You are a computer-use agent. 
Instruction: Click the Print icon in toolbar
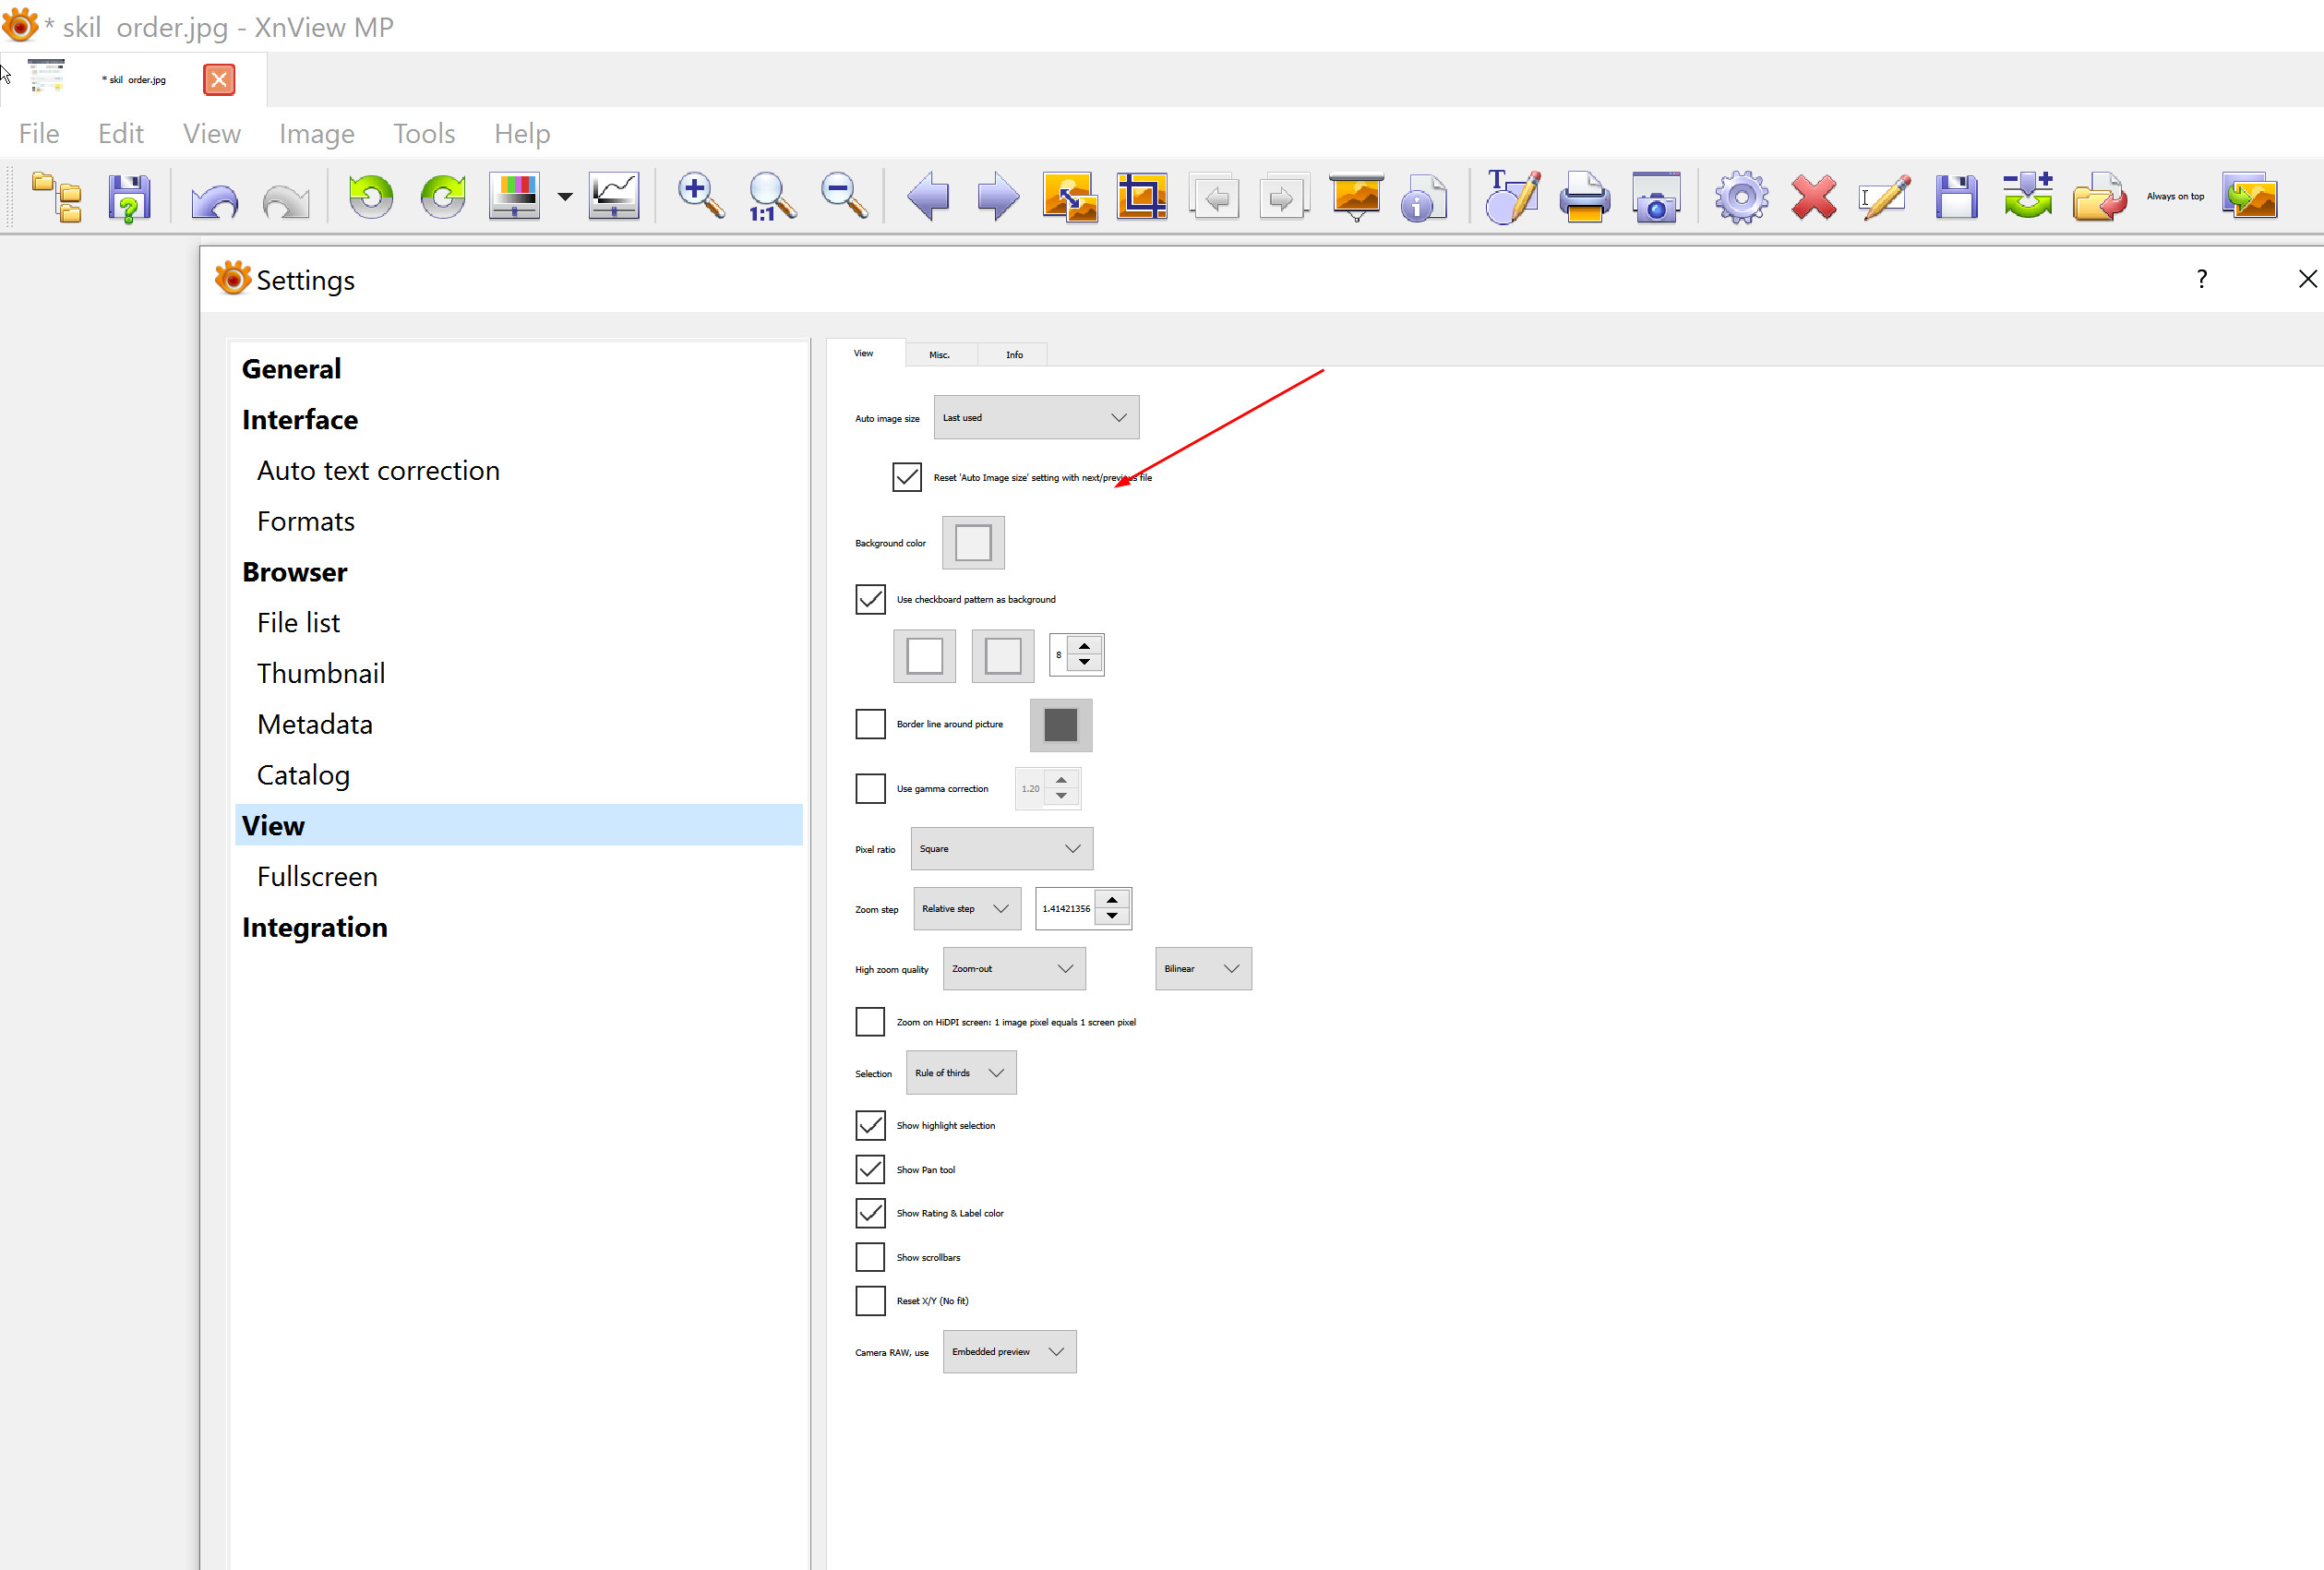tap(1584, 195)
